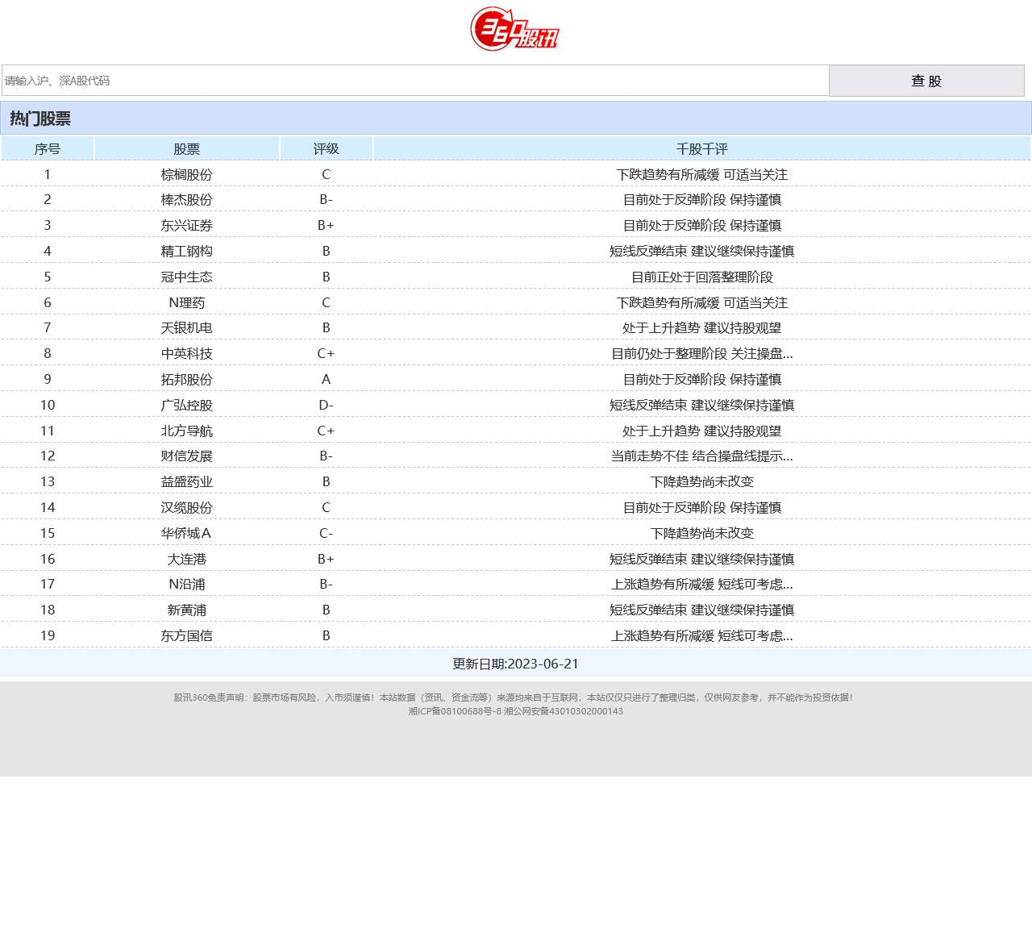Open stock 精工钢构

click(186, 251)
